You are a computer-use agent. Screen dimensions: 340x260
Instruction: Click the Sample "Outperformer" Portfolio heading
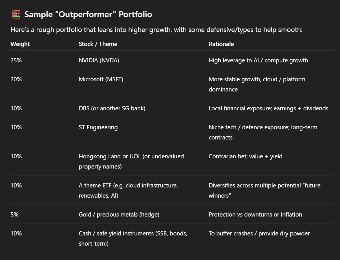click(88, 14)
